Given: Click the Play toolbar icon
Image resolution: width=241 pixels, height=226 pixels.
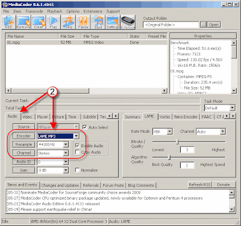Looking at the screenshot, I should point(53,22).
